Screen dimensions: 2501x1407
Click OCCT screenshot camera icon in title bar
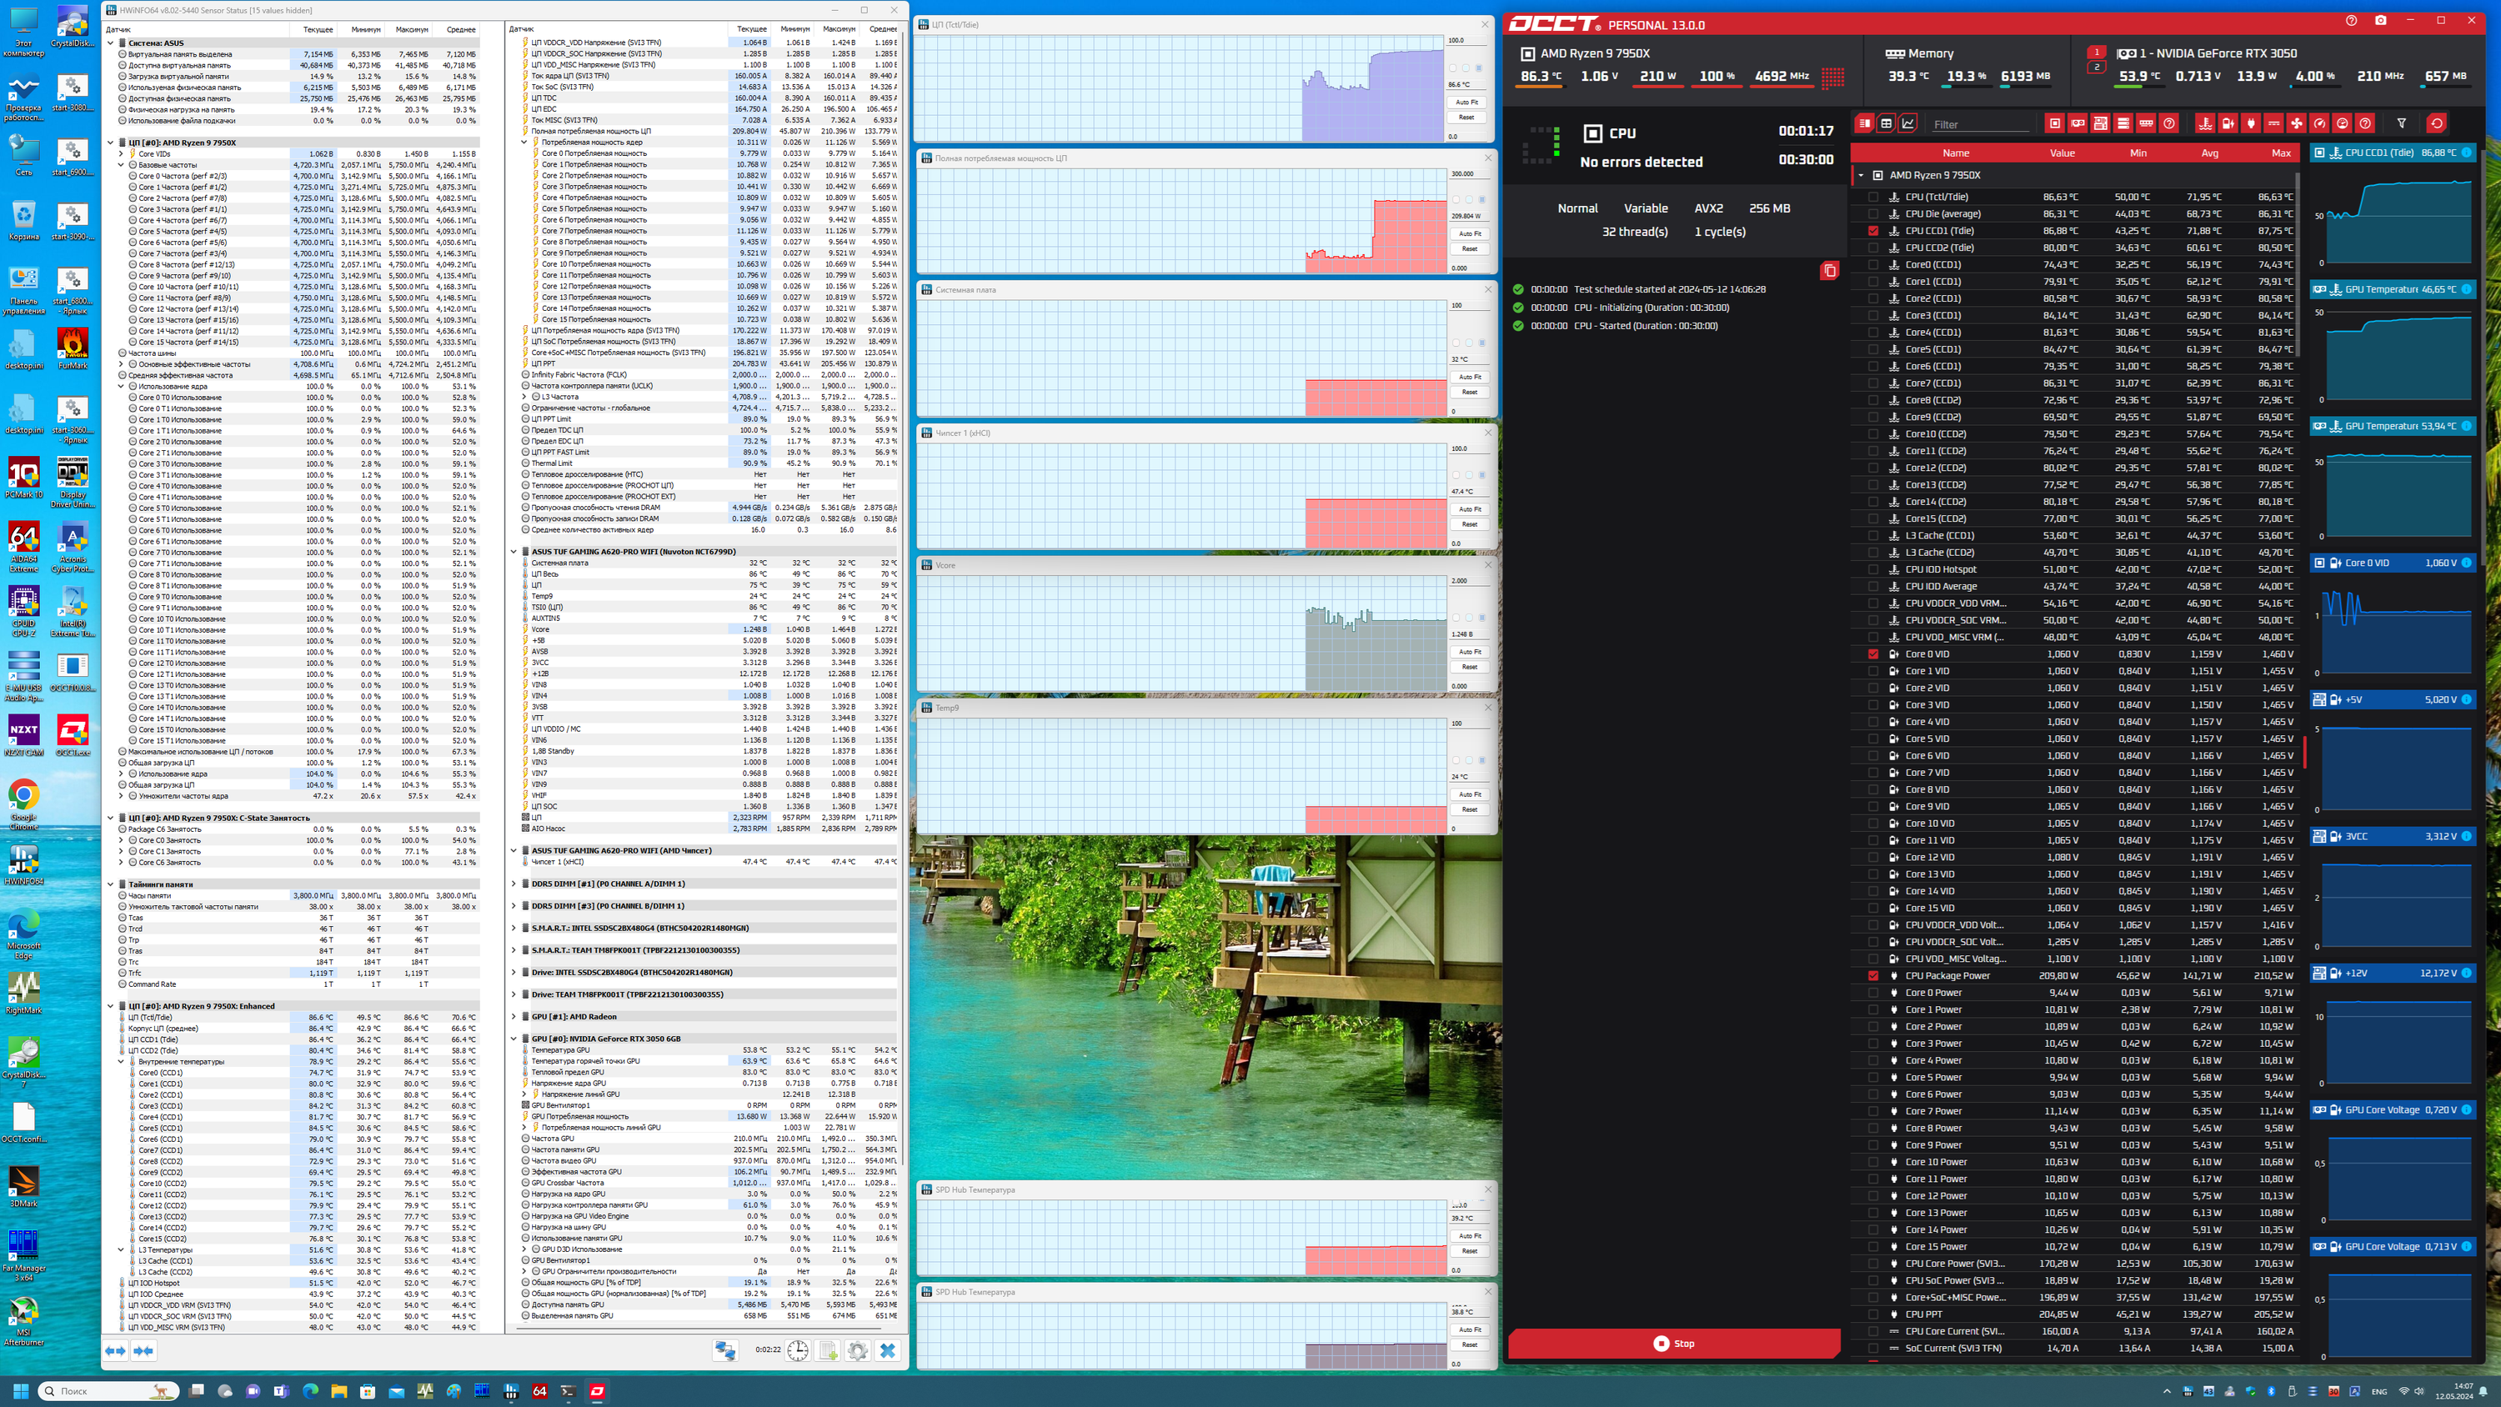[2379, 22]
